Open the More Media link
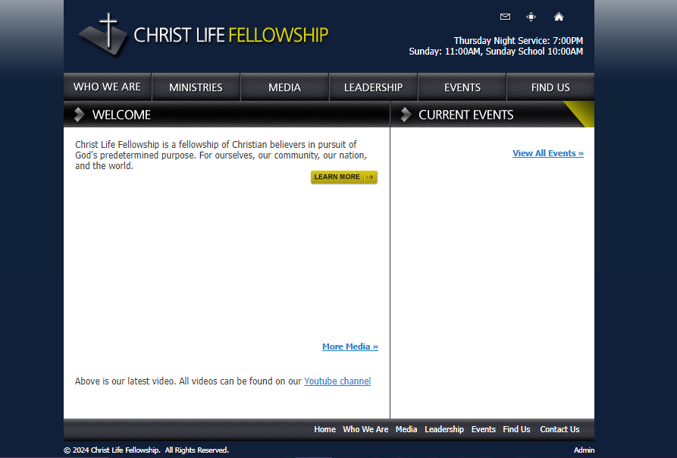 (349, 347)
